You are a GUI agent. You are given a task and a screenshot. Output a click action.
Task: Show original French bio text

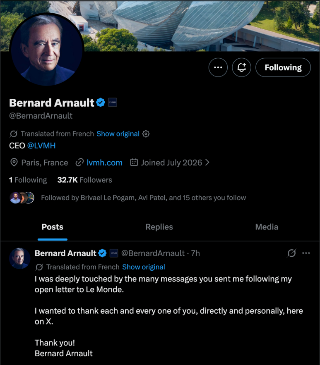pyautogui.click(x=118, y=134)
